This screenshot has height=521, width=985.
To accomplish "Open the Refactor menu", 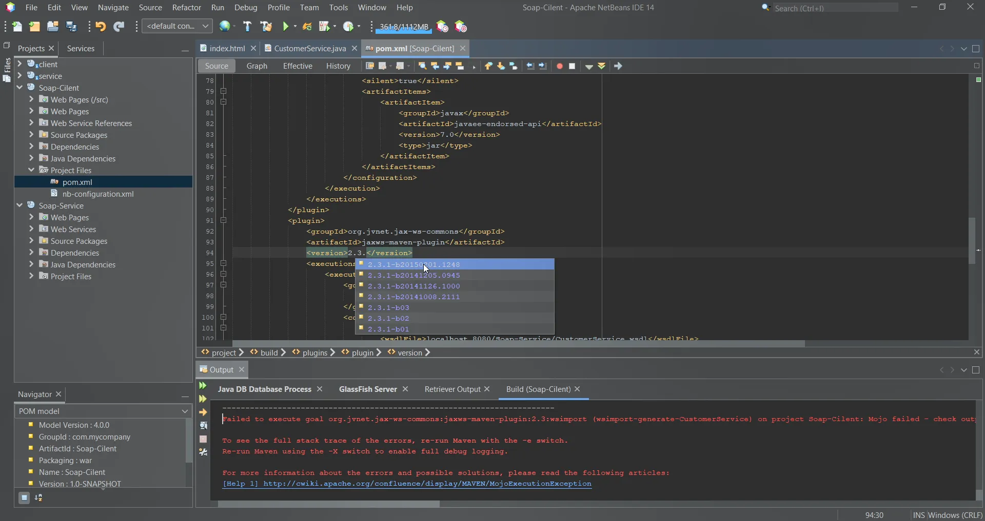I will click(186, 8).
